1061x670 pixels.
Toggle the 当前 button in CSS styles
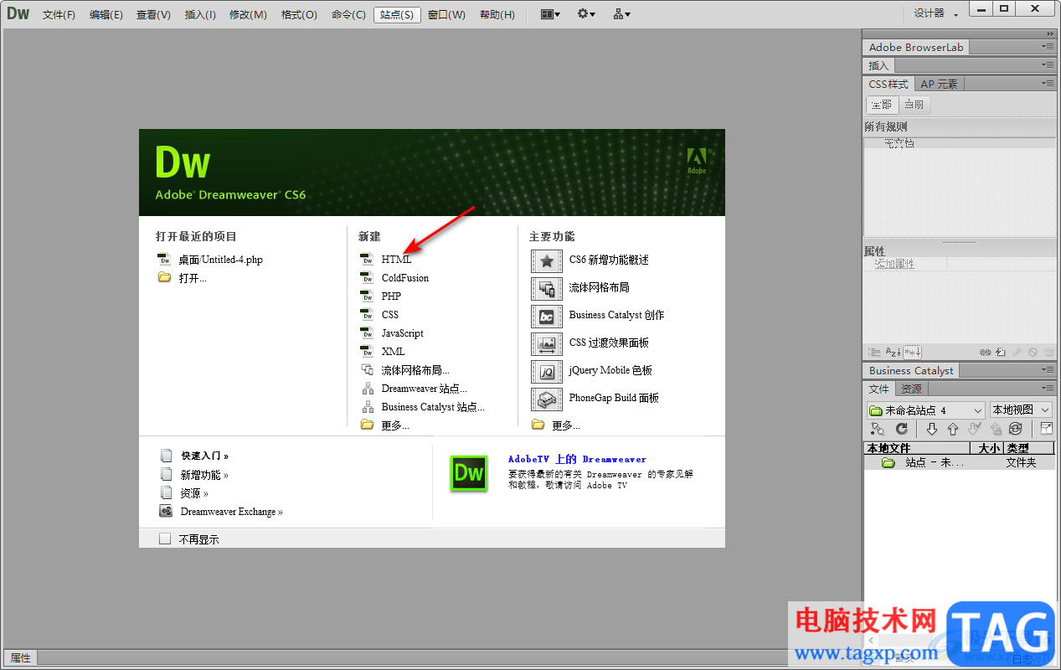pyautogui.click(x=914, y=105)
